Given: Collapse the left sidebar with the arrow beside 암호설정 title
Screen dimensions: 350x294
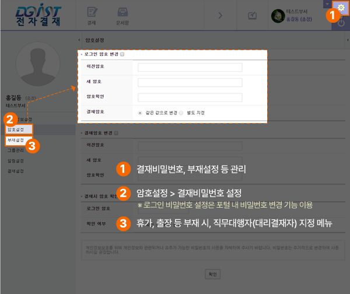Looking at the screenshot, I should pyautogui.click(x=79, y=40).
